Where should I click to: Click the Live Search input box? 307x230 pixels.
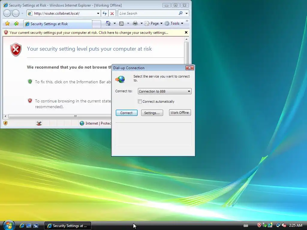pos(148,13)
